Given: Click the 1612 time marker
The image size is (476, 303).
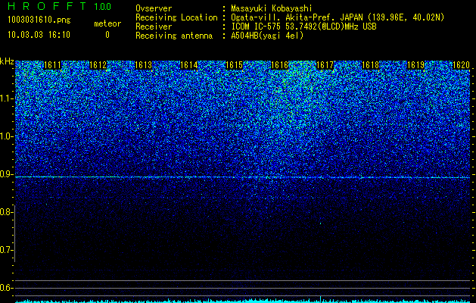Looking at the screenshot, I should coord(98,65).
